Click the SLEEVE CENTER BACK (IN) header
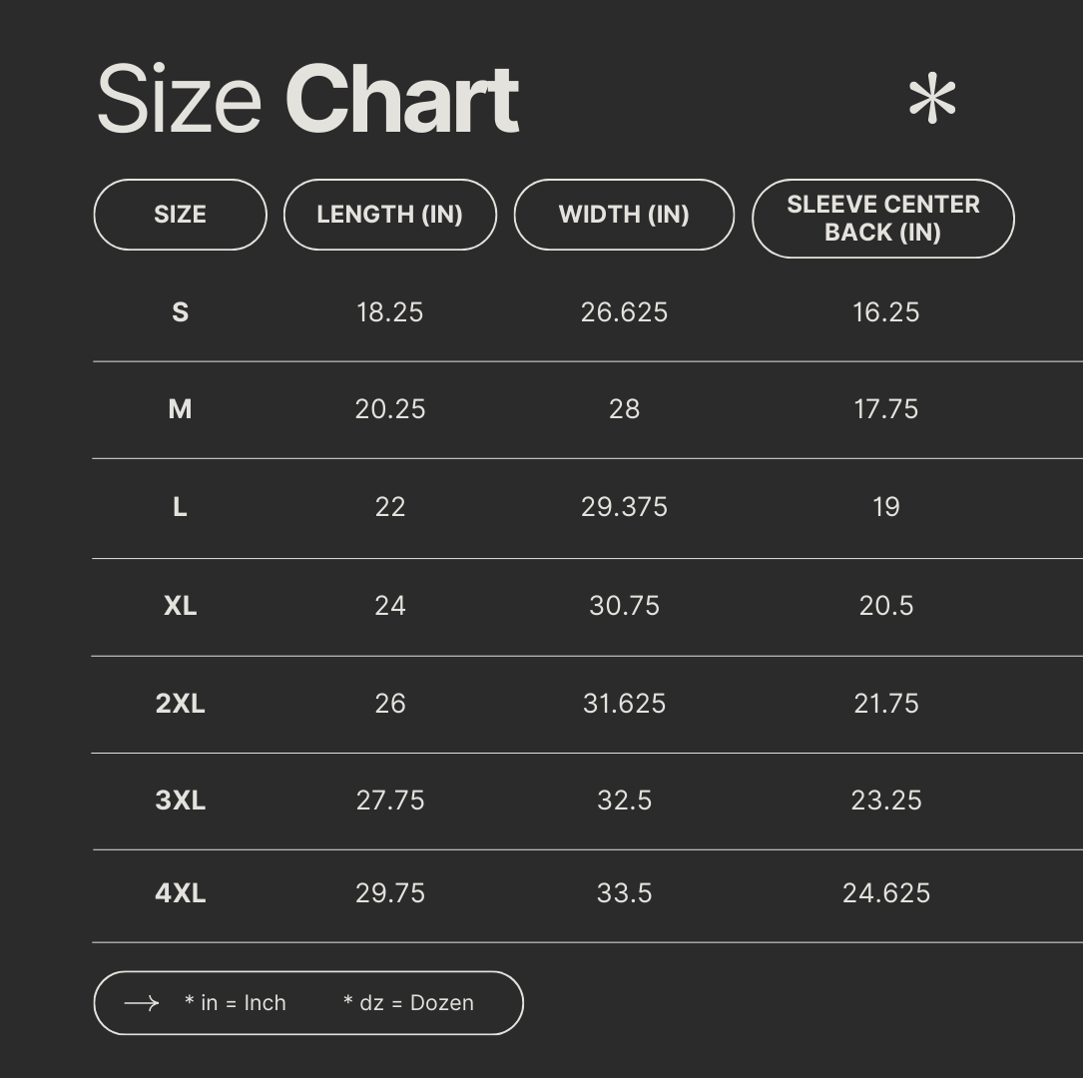The width and height of the screenshot is (1083, 1078). (x=883, y=219)
